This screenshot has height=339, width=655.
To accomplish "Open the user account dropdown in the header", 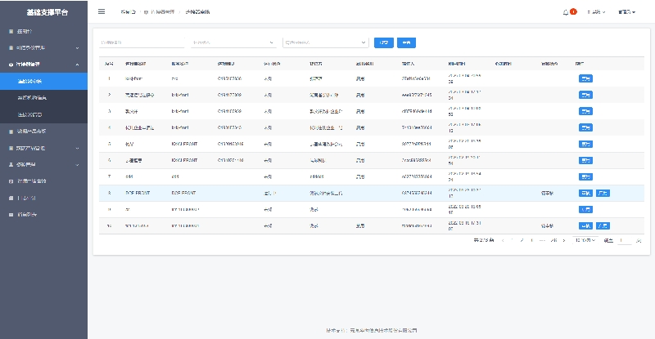I will (x=627, y=12).
